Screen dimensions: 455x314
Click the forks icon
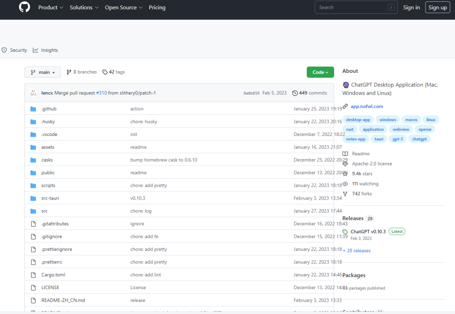click(345, 194)
